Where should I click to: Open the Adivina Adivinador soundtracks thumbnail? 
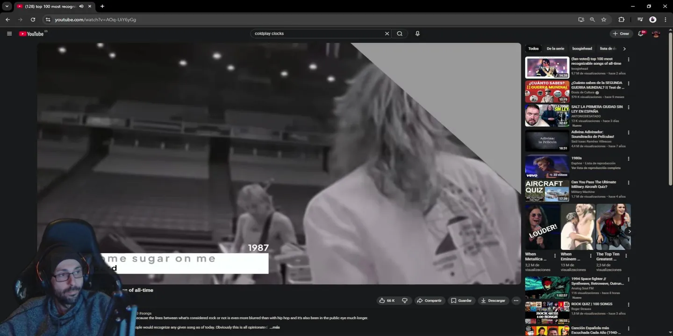(x=547, y=140)
